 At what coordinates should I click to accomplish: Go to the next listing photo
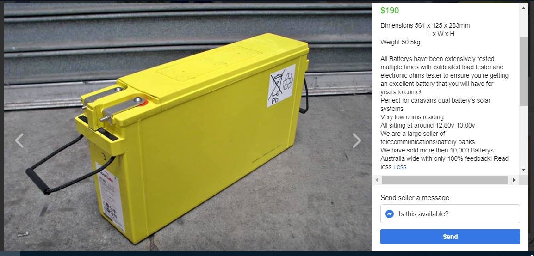tap(357, 140)
